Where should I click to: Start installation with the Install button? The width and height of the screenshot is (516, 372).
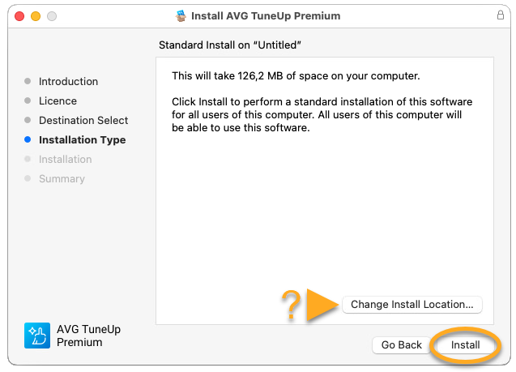click(x=466, y=345)
